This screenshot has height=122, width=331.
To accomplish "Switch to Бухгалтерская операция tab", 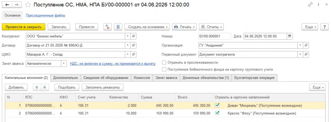I will (x=254, y=78).
